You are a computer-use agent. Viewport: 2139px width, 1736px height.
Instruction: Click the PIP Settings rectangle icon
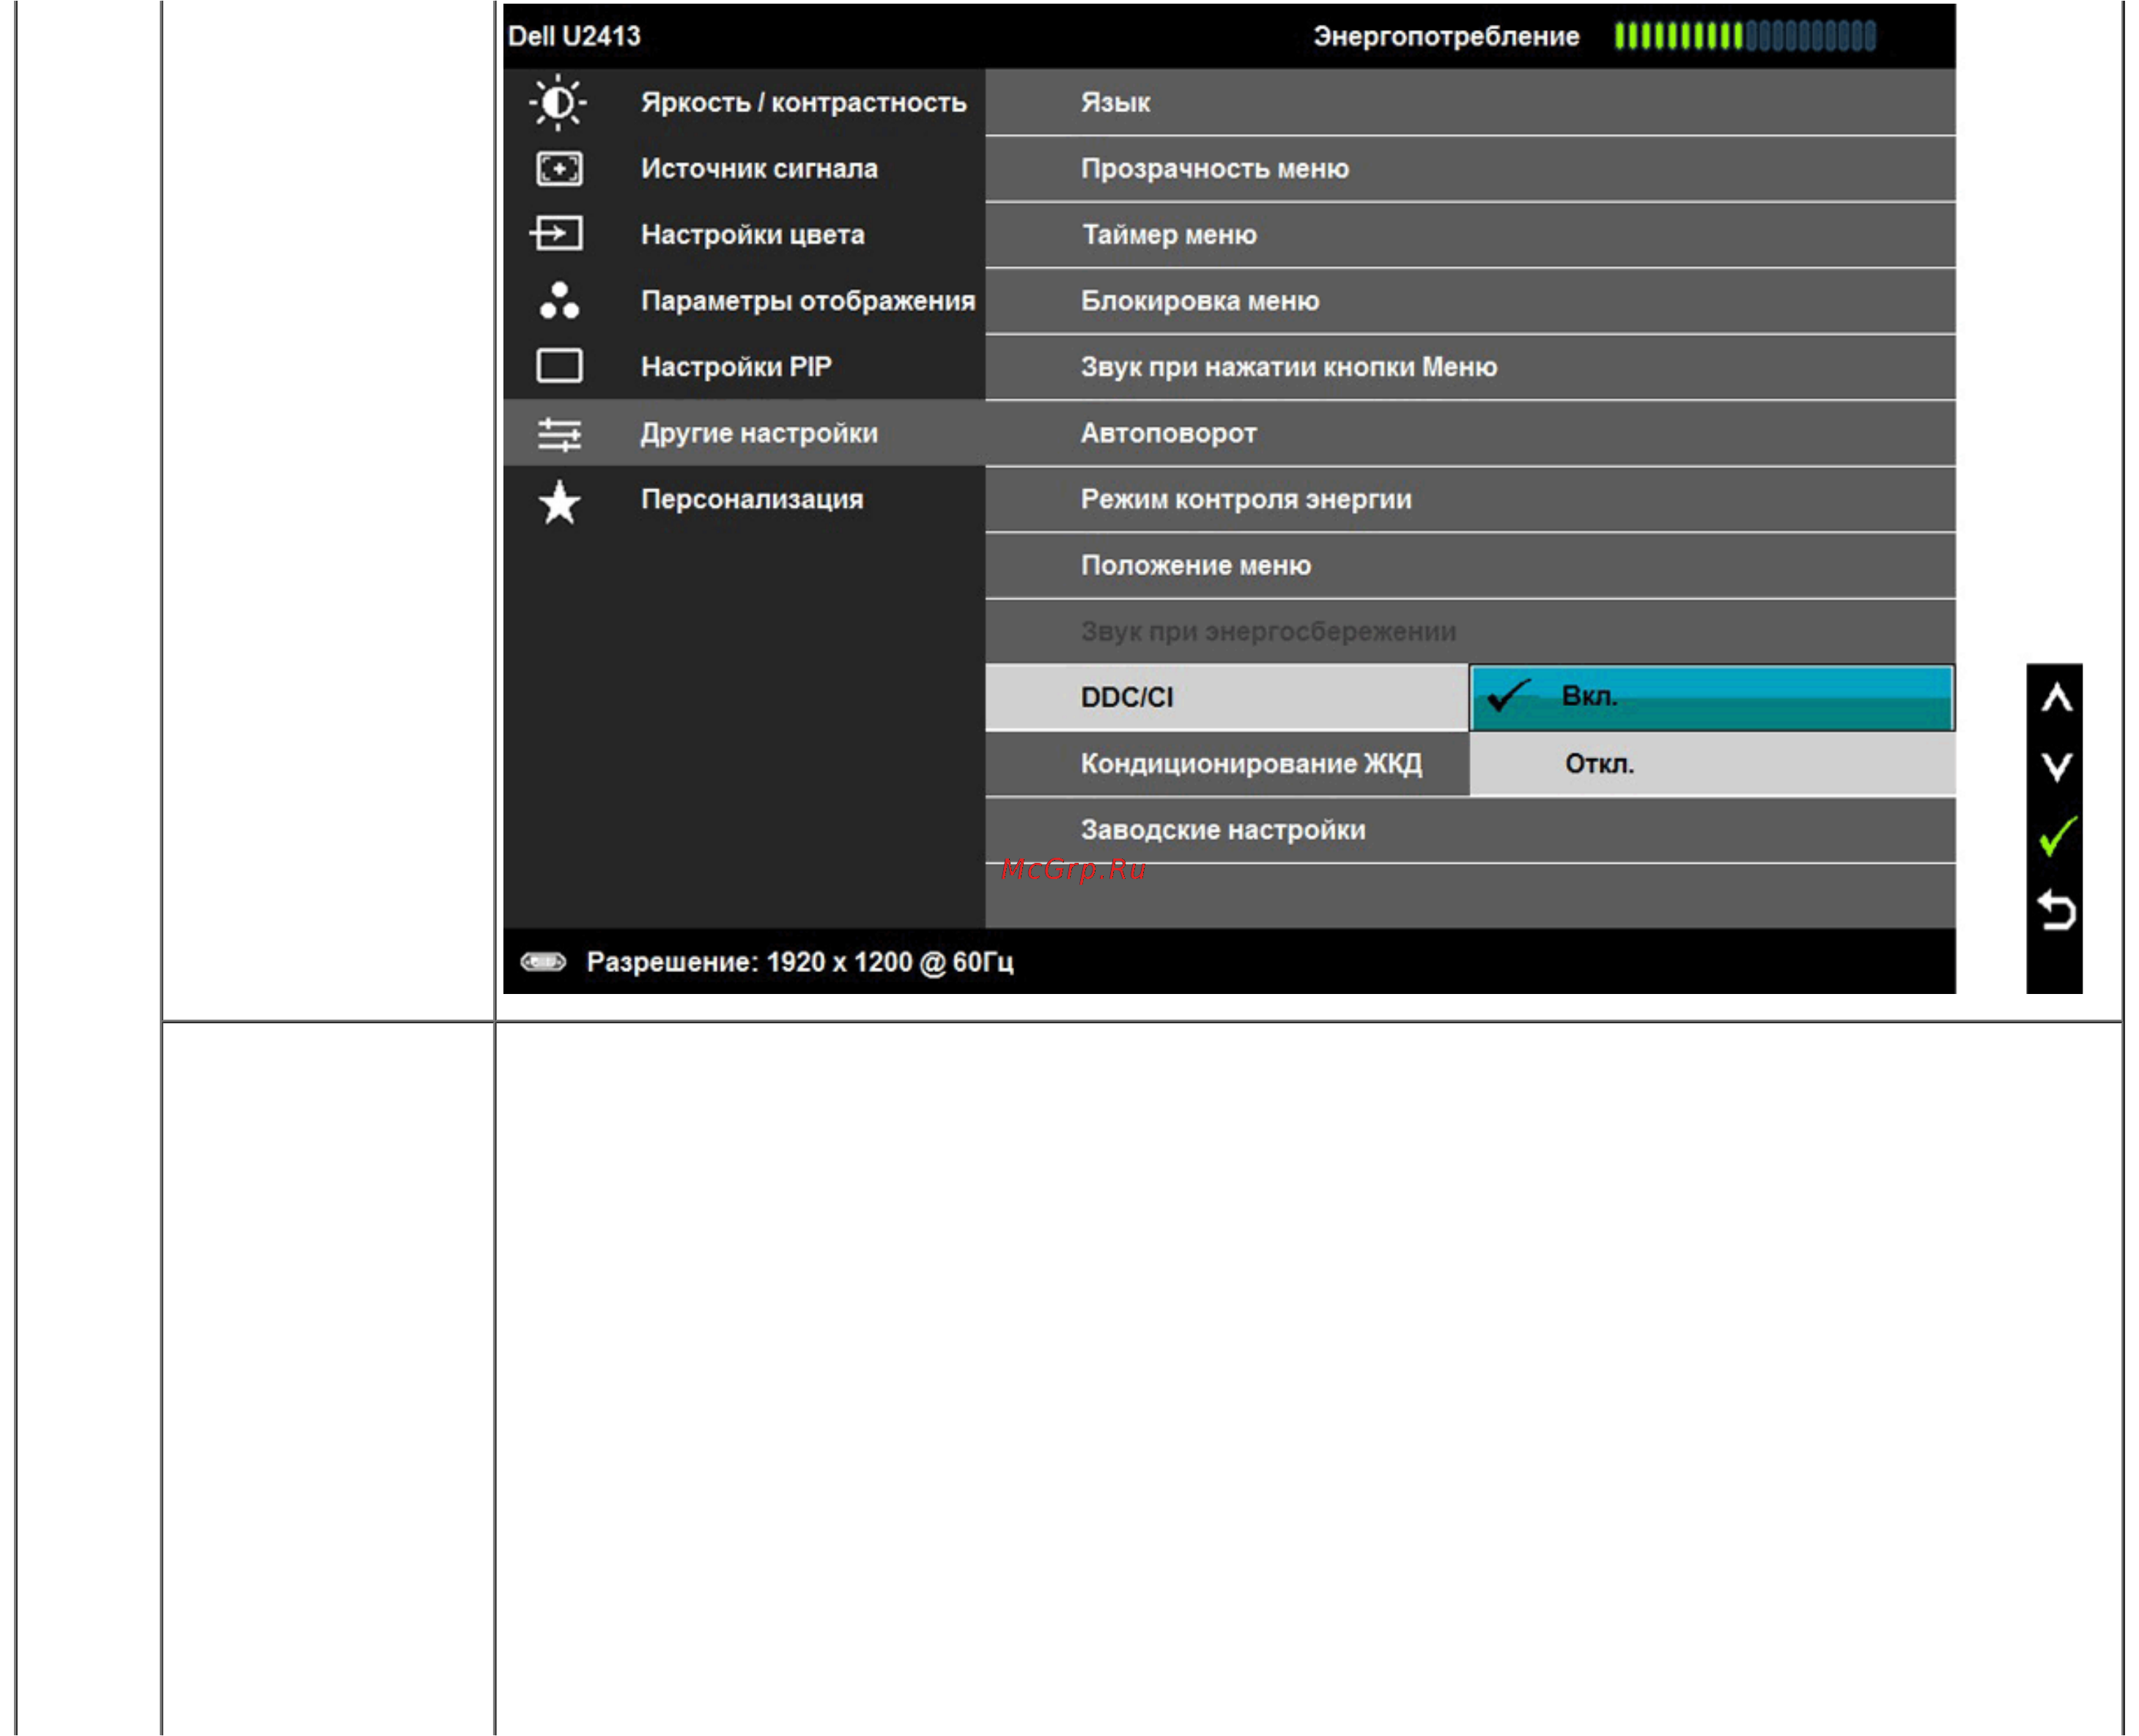pos(558,366)
